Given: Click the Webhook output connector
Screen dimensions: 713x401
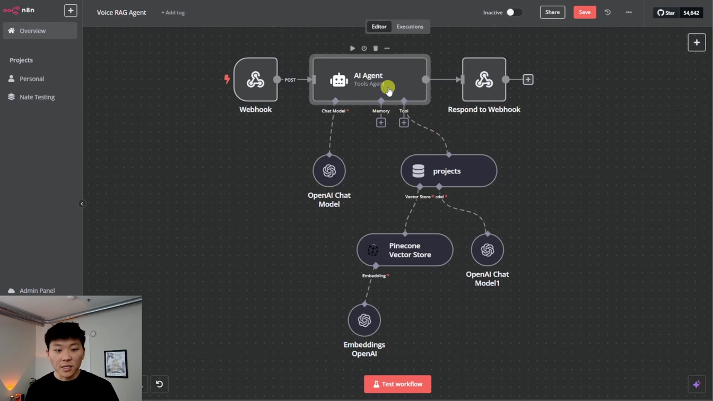Looking at the screenshot, I should [x=277, y=80].
